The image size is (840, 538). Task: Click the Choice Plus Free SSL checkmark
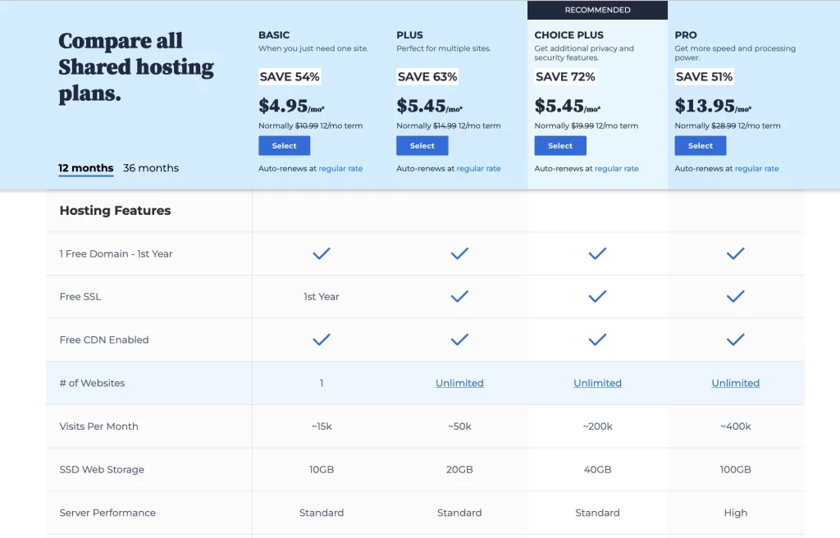(597, 296)
